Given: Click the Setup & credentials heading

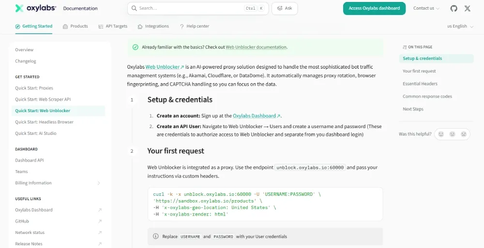Looking at the screenshot, I should pos(180,100).
